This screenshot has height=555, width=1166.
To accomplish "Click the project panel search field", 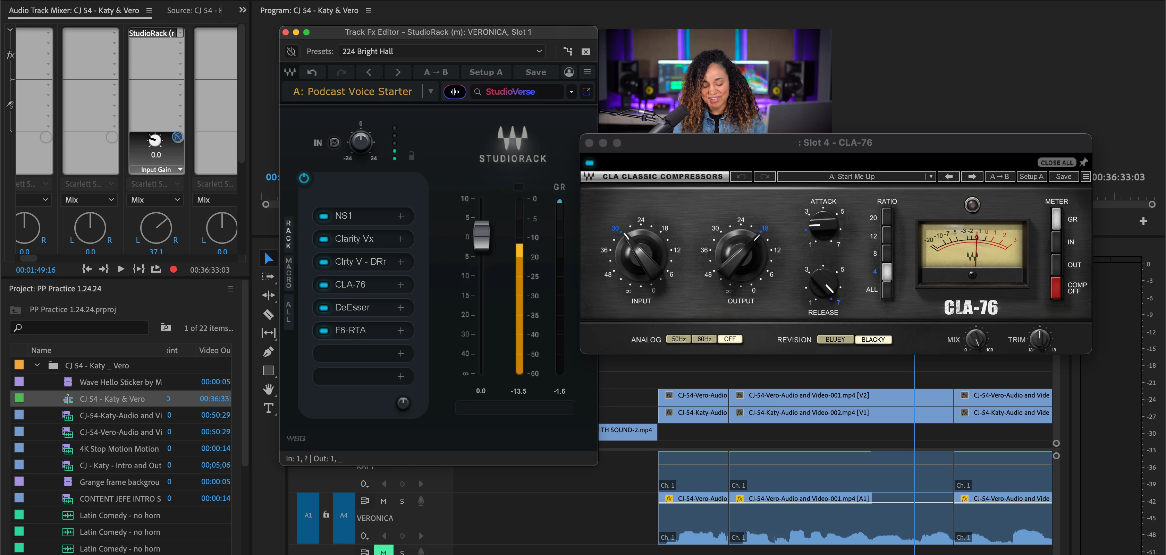I will [x=80, y=327].
